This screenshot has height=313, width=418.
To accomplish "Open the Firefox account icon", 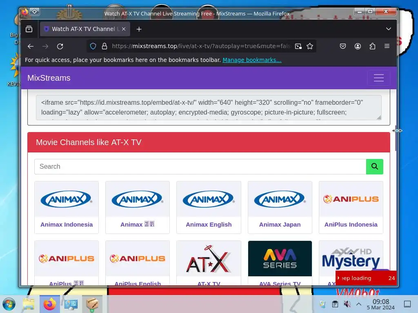I will (x=358, y=46).
